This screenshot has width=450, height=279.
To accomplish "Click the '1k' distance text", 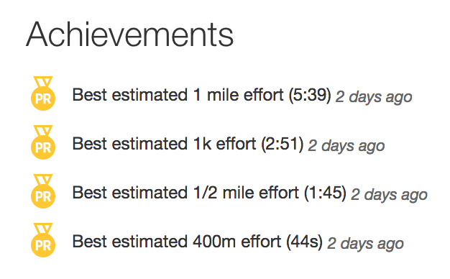I will [x=202, y=144].
